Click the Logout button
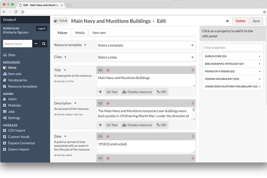 (41, 28)
